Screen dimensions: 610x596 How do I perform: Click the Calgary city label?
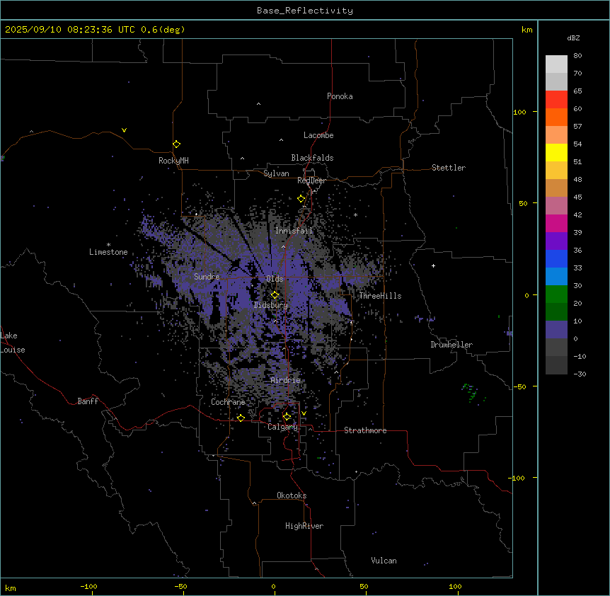click(x=282, y=427)
